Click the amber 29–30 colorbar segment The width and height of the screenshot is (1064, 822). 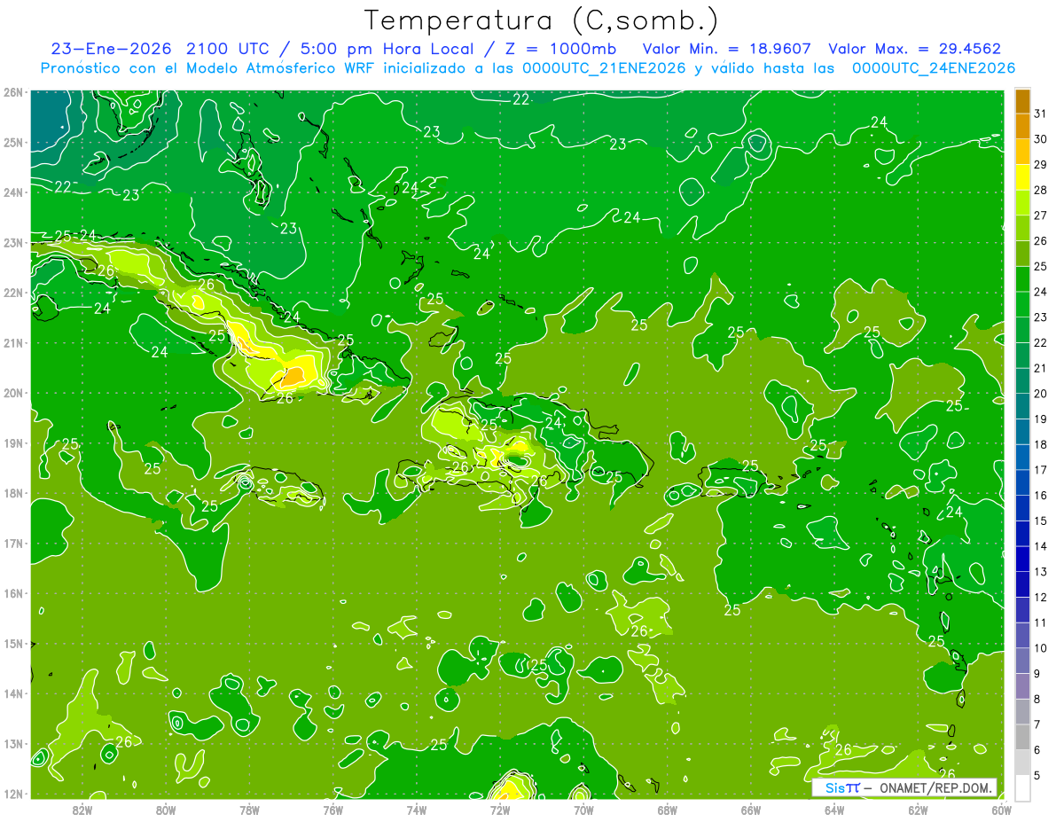(x=1022, y=152)
